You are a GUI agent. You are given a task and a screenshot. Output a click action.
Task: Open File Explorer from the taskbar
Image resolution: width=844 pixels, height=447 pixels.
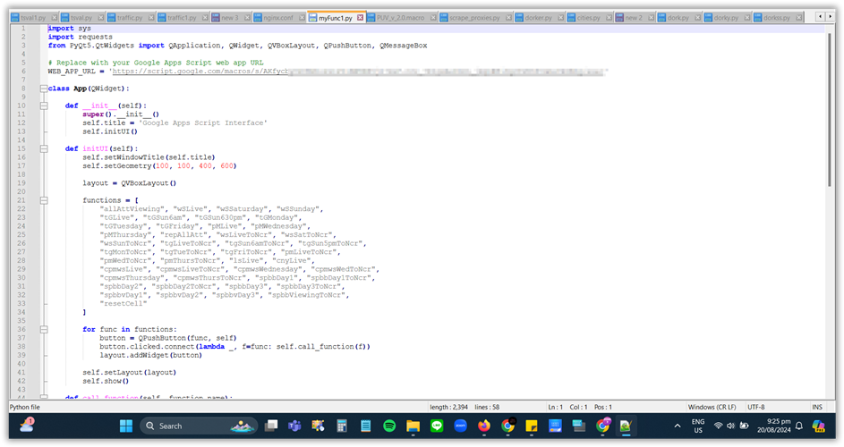413,426
